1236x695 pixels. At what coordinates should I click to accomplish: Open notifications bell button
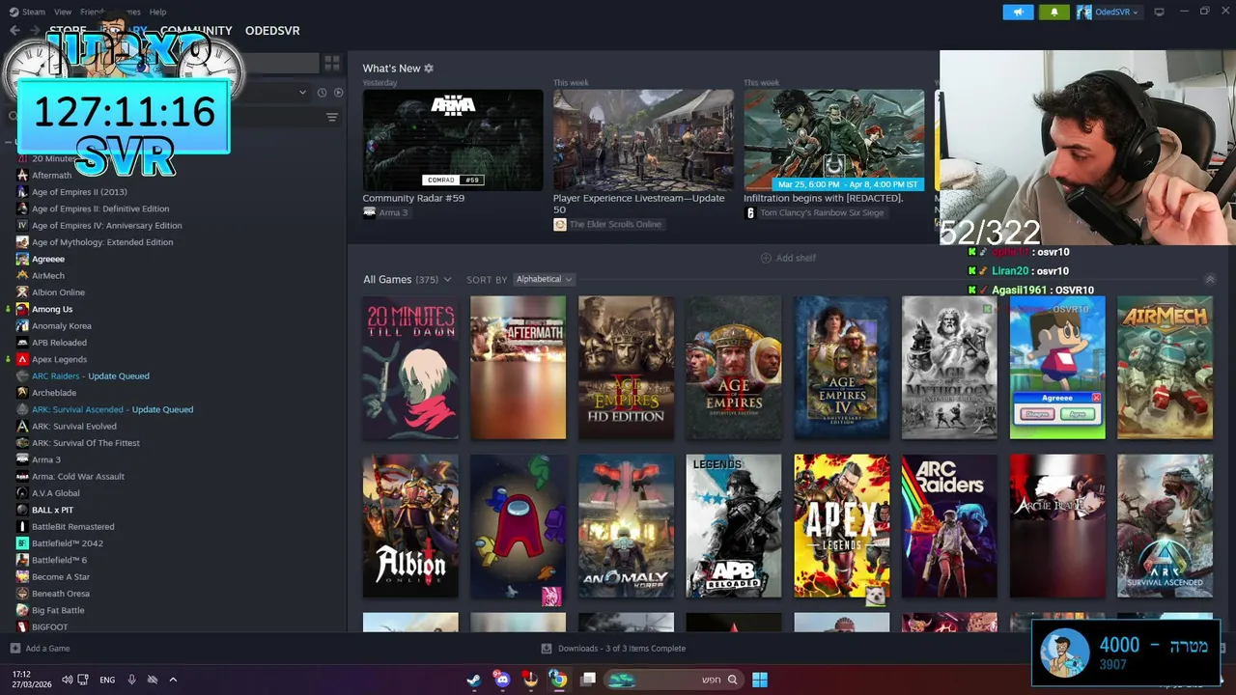point(1053,12)
